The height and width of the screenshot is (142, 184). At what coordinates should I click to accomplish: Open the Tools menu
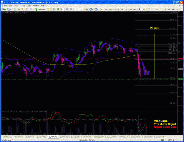[x=29, y=6]
